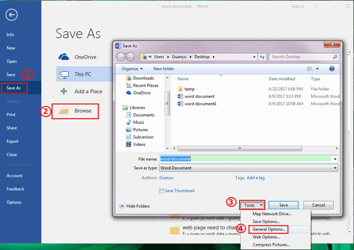Click the dialog's back navigation arrow
Screen dimensions: 354x250
(121, 57)
